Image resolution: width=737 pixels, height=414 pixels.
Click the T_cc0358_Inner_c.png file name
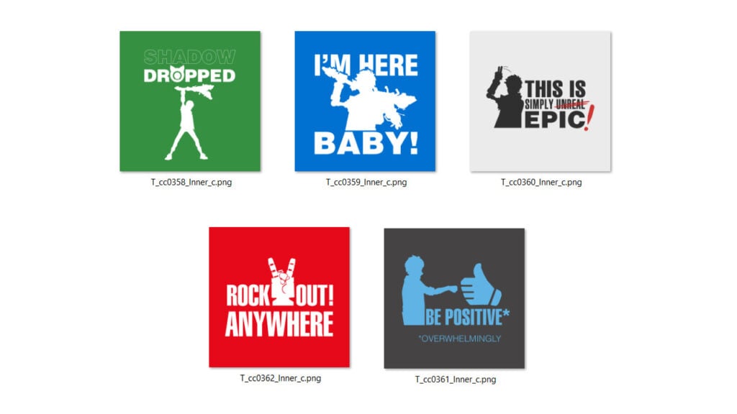click(191, 182)
